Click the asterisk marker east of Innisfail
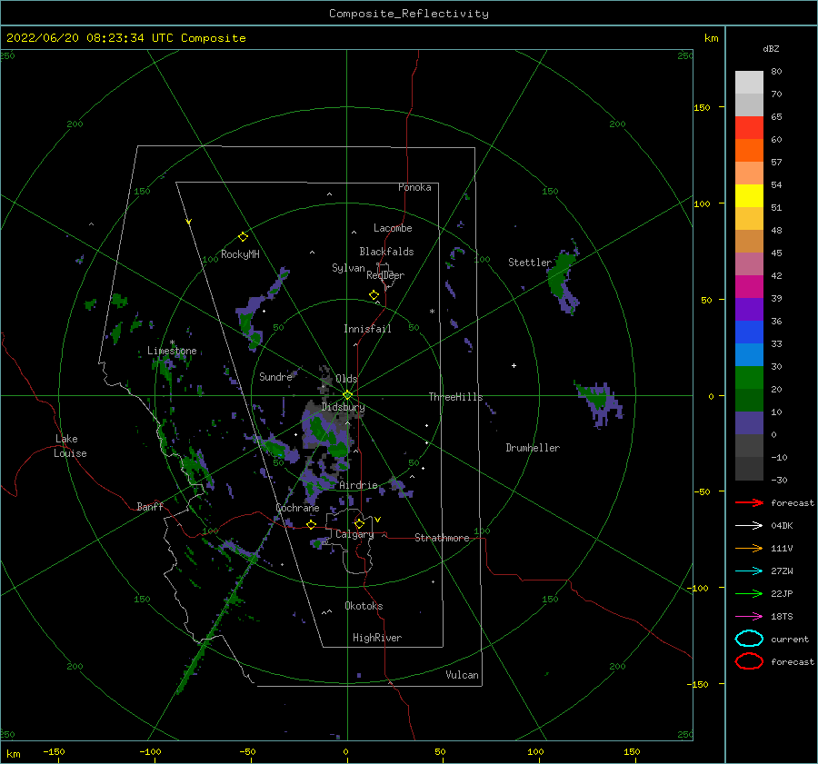The height and width of the screenshot is (764, 818). (432, 312)
